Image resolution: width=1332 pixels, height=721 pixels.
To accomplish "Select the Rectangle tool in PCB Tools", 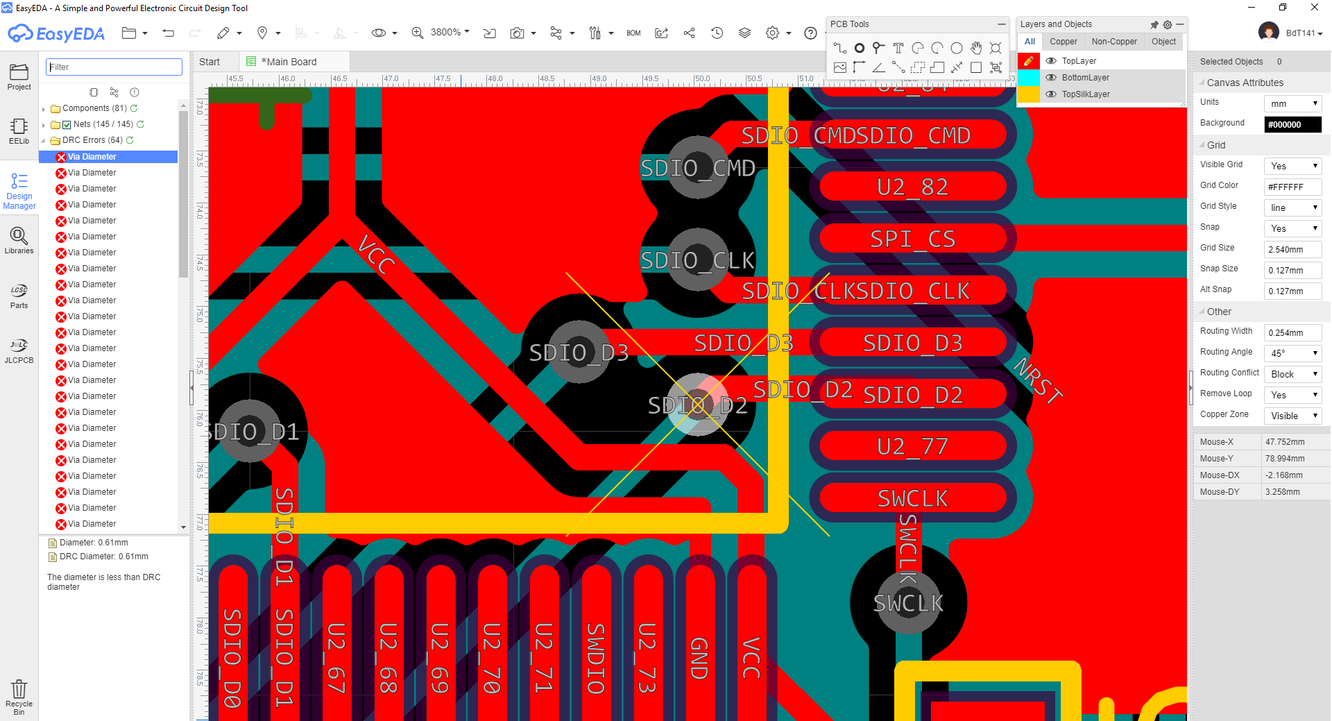I will (x=976, y=67).
